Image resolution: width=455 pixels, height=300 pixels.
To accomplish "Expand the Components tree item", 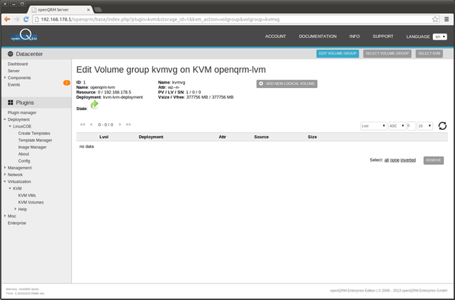I will point(5,77).
